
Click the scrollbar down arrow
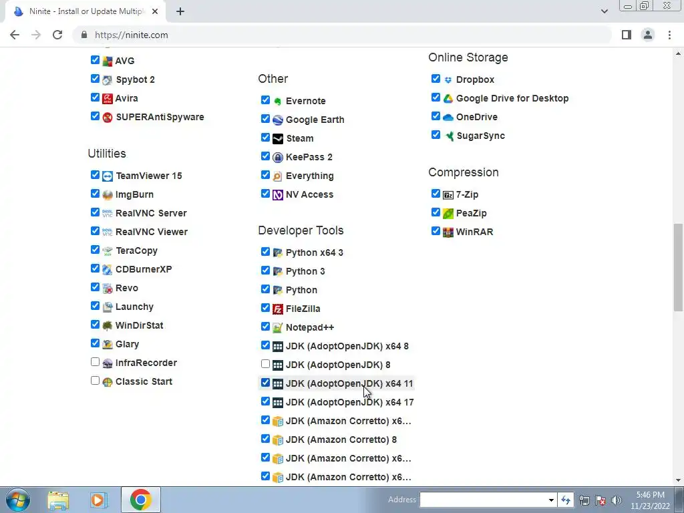[x=678, y=480]
